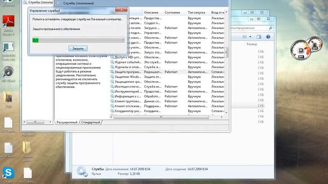Viewport: 328px width, 184px height.
Task: Click the Автоматиче... startup type of Журнал событий
Action: click(197, 62)
